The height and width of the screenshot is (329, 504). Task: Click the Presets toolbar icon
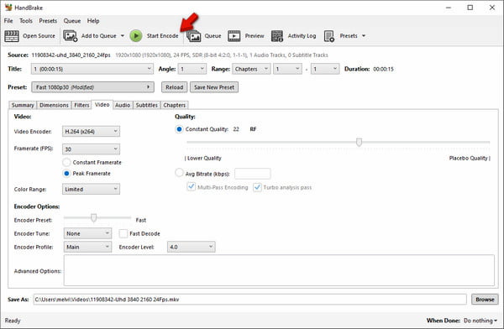pyautogui.click(x=329, y=36)
